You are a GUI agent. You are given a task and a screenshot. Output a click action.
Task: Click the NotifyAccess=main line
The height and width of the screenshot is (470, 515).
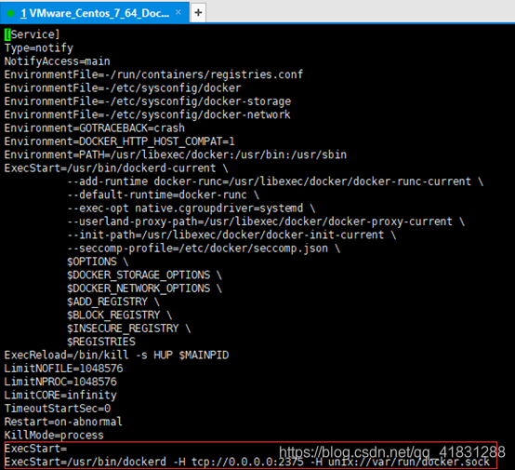tap(57, 61)
